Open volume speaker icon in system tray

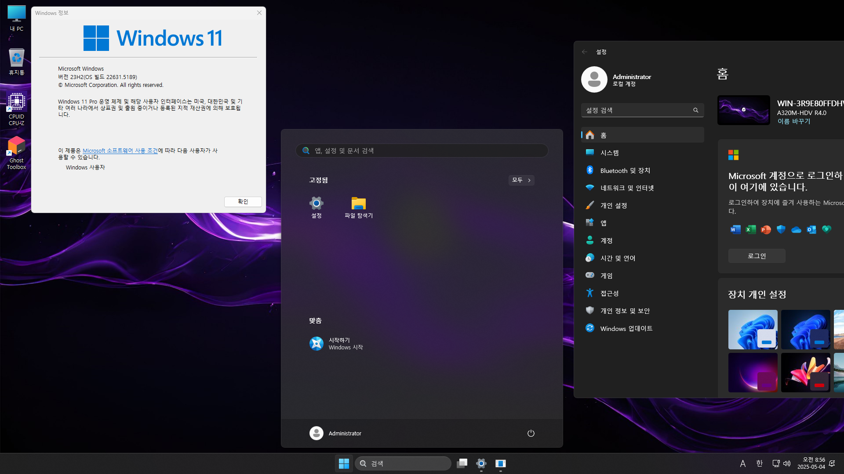click(787, 463)
